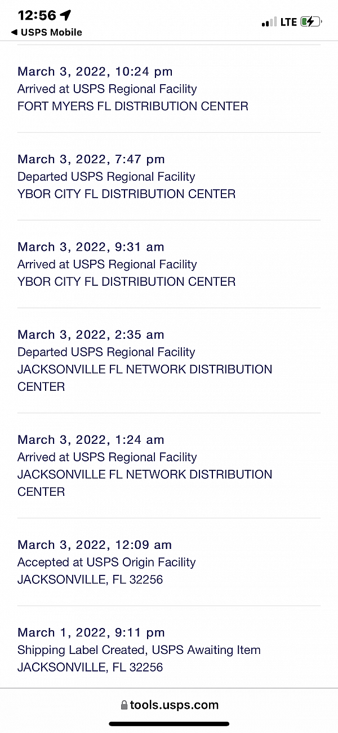This screenshot has height=733, width=338.
Task: Tap Accepted at USPS Origin Facility
Action: point(106,562)
